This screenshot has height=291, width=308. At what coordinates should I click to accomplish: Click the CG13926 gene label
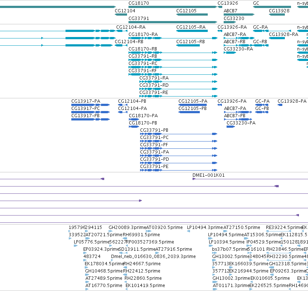pyautogui.click(x=228, y=3)
